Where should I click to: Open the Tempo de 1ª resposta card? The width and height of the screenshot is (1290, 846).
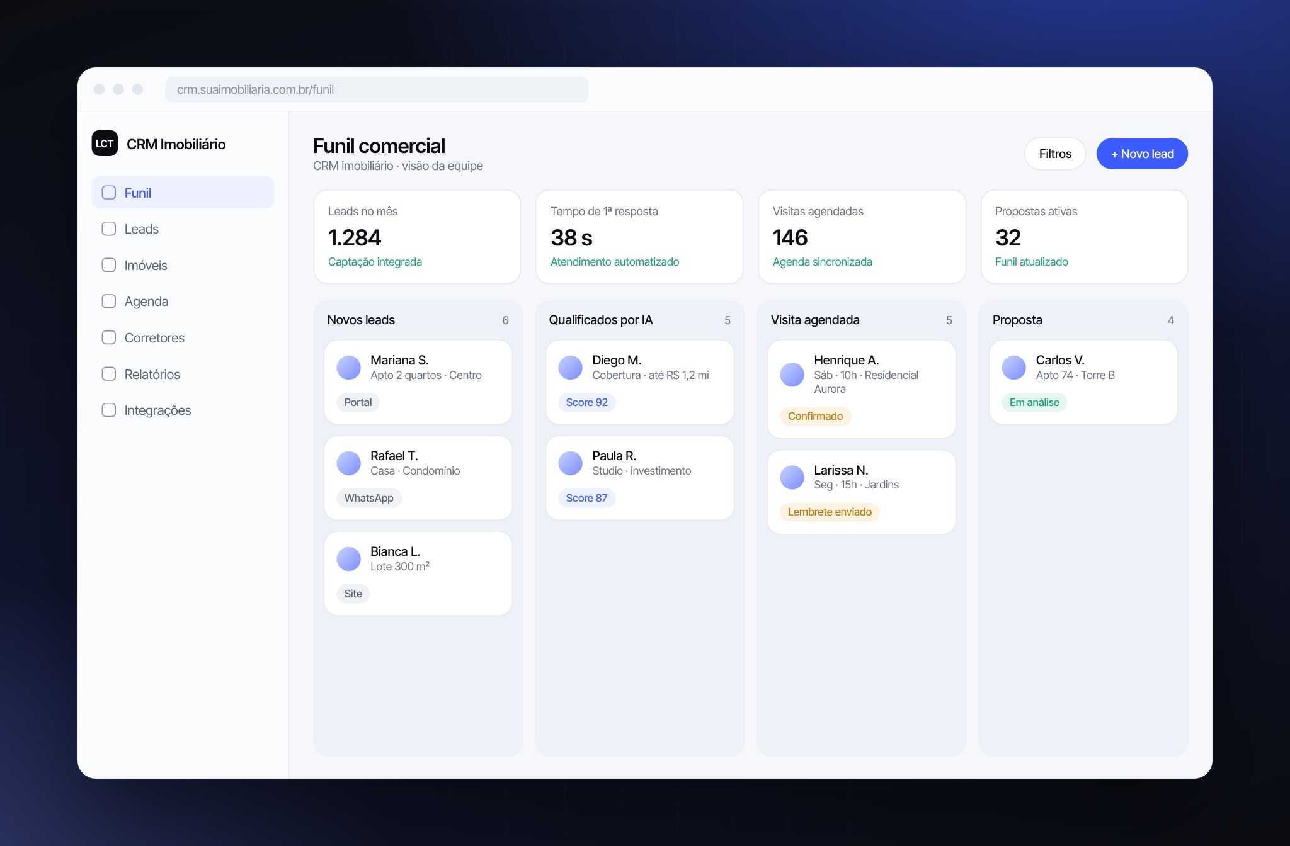639,237
